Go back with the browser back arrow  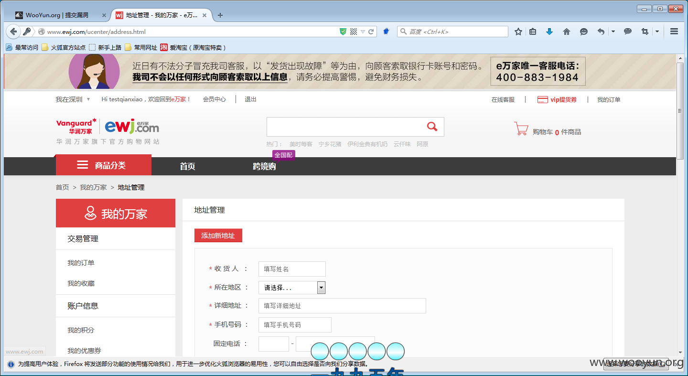pos(13,32)
